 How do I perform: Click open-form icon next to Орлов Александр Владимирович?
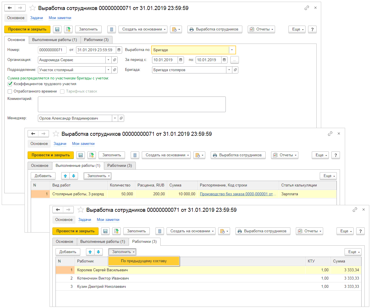[121, 118]
